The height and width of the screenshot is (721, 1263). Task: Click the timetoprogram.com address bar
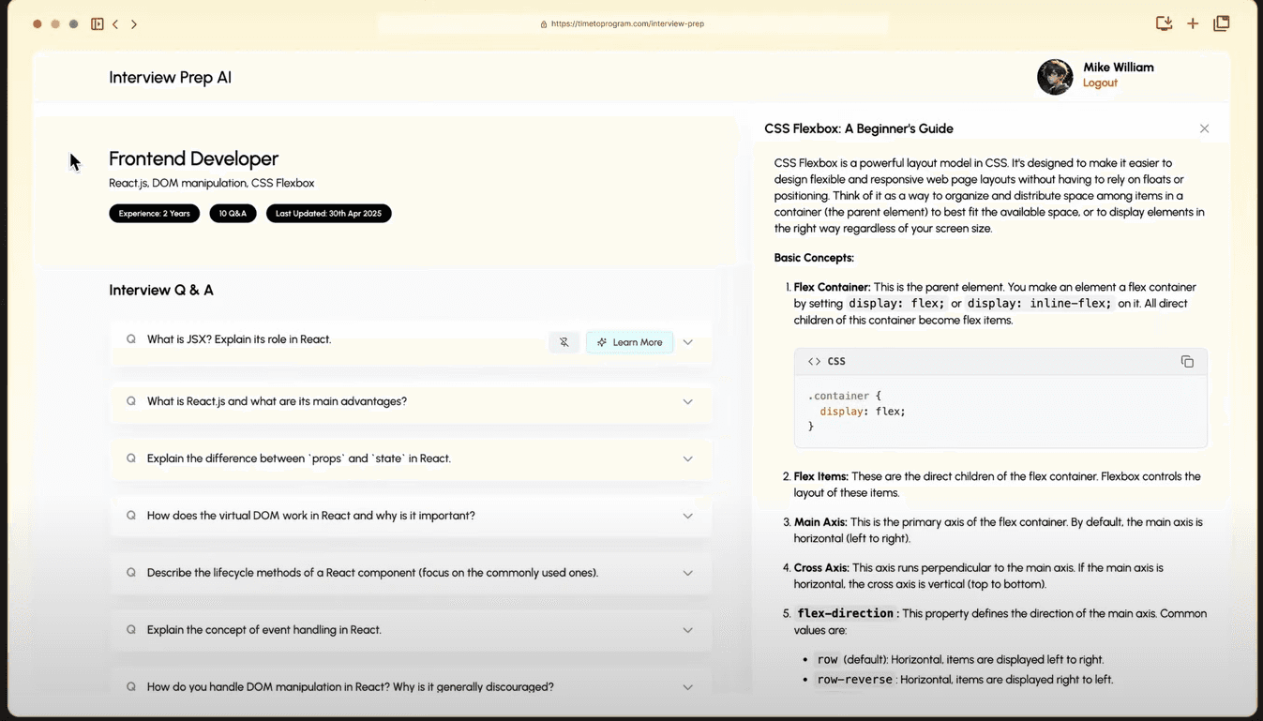(x=633, y=23)
